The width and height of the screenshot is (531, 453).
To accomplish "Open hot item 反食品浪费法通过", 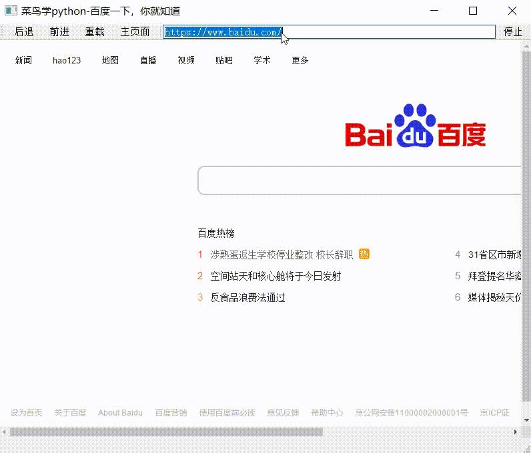I will [247, 297].
